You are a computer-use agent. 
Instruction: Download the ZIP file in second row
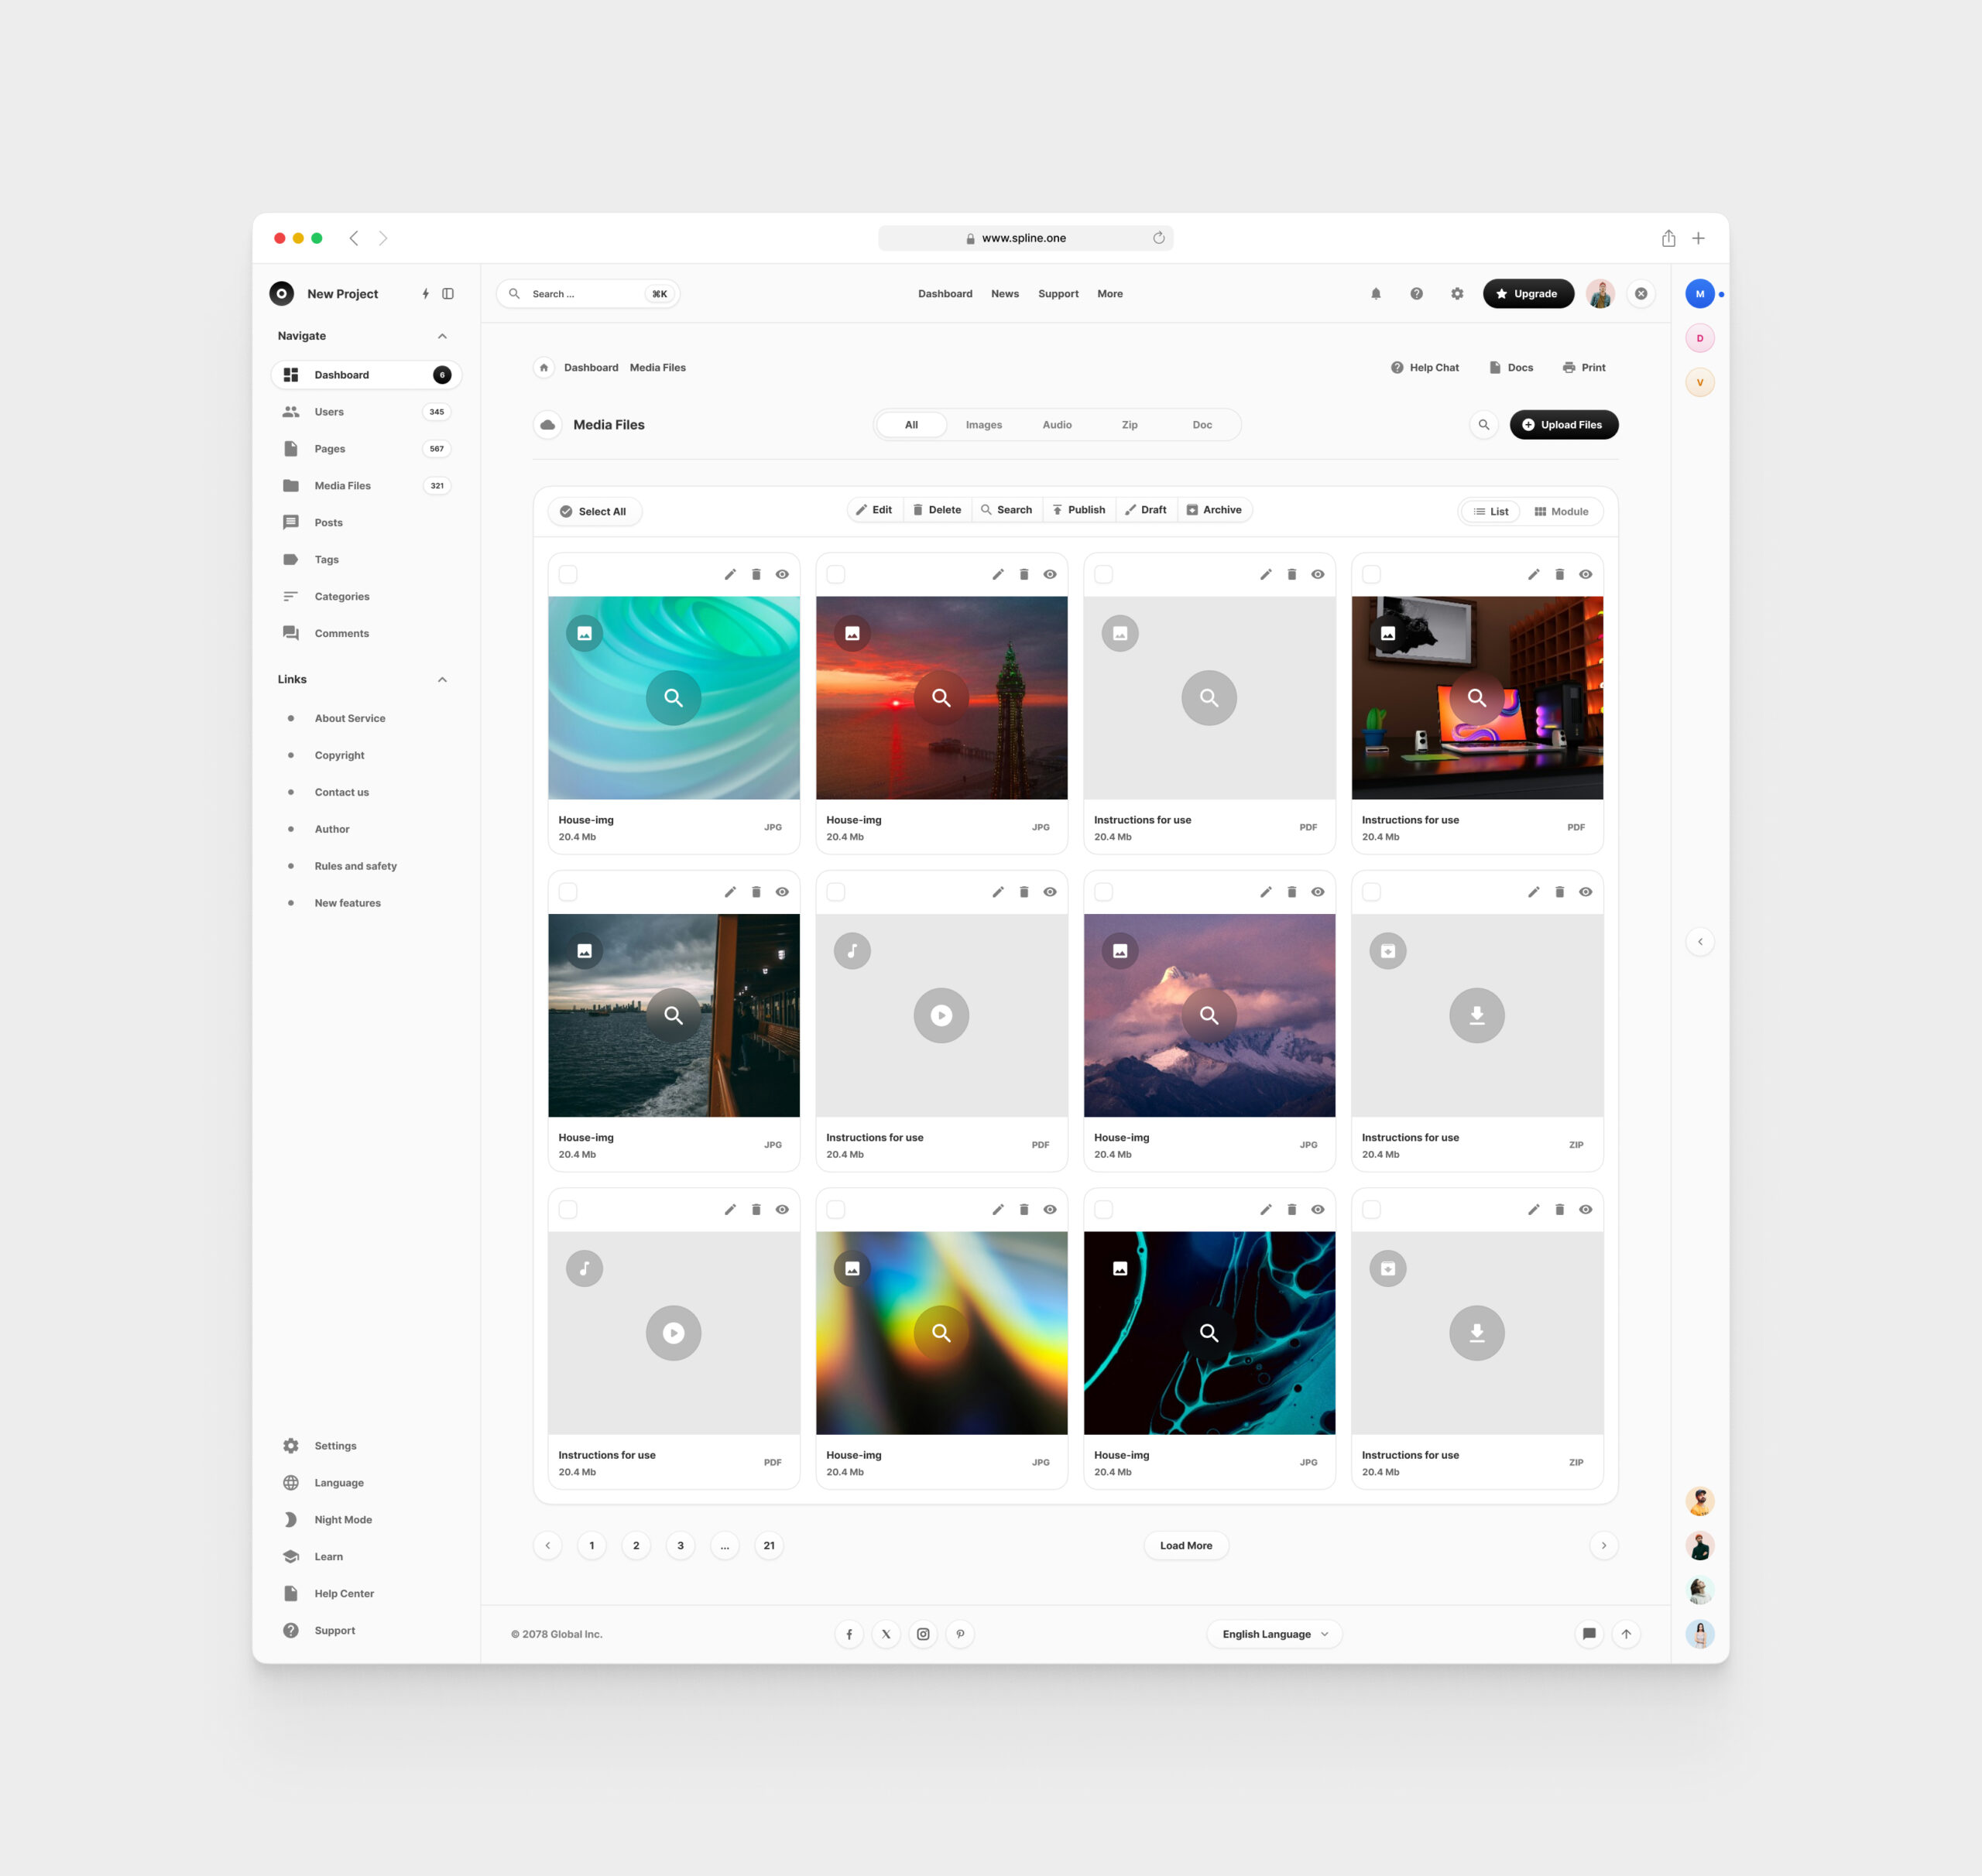[1476, 1016]
